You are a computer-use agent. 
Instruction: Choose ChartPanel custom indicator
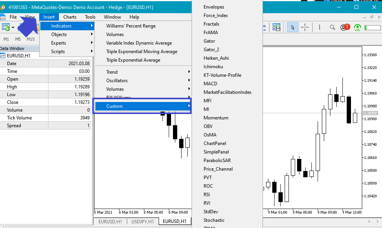[x=215, y=143]
